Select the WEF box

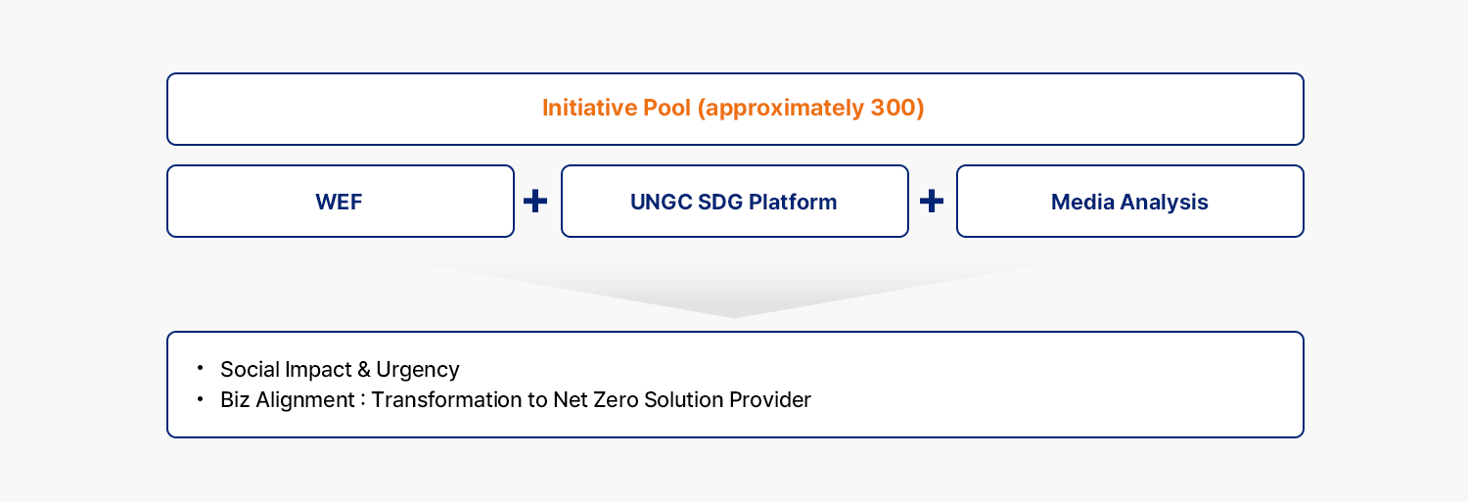tap(341, 201)
